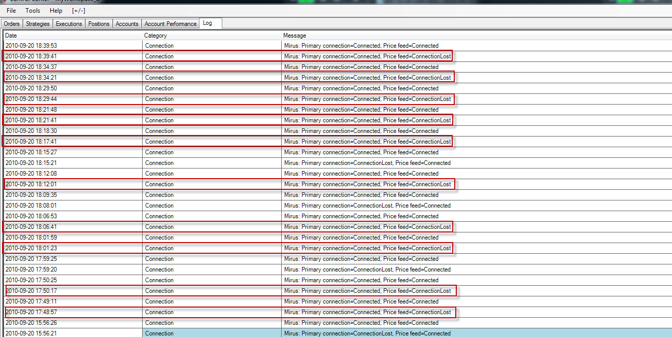The height and width of the screenshot is (337, 672).
Task: Select log row dated 2010-09-20 18:06:53
Action: [x=338, y=216]
